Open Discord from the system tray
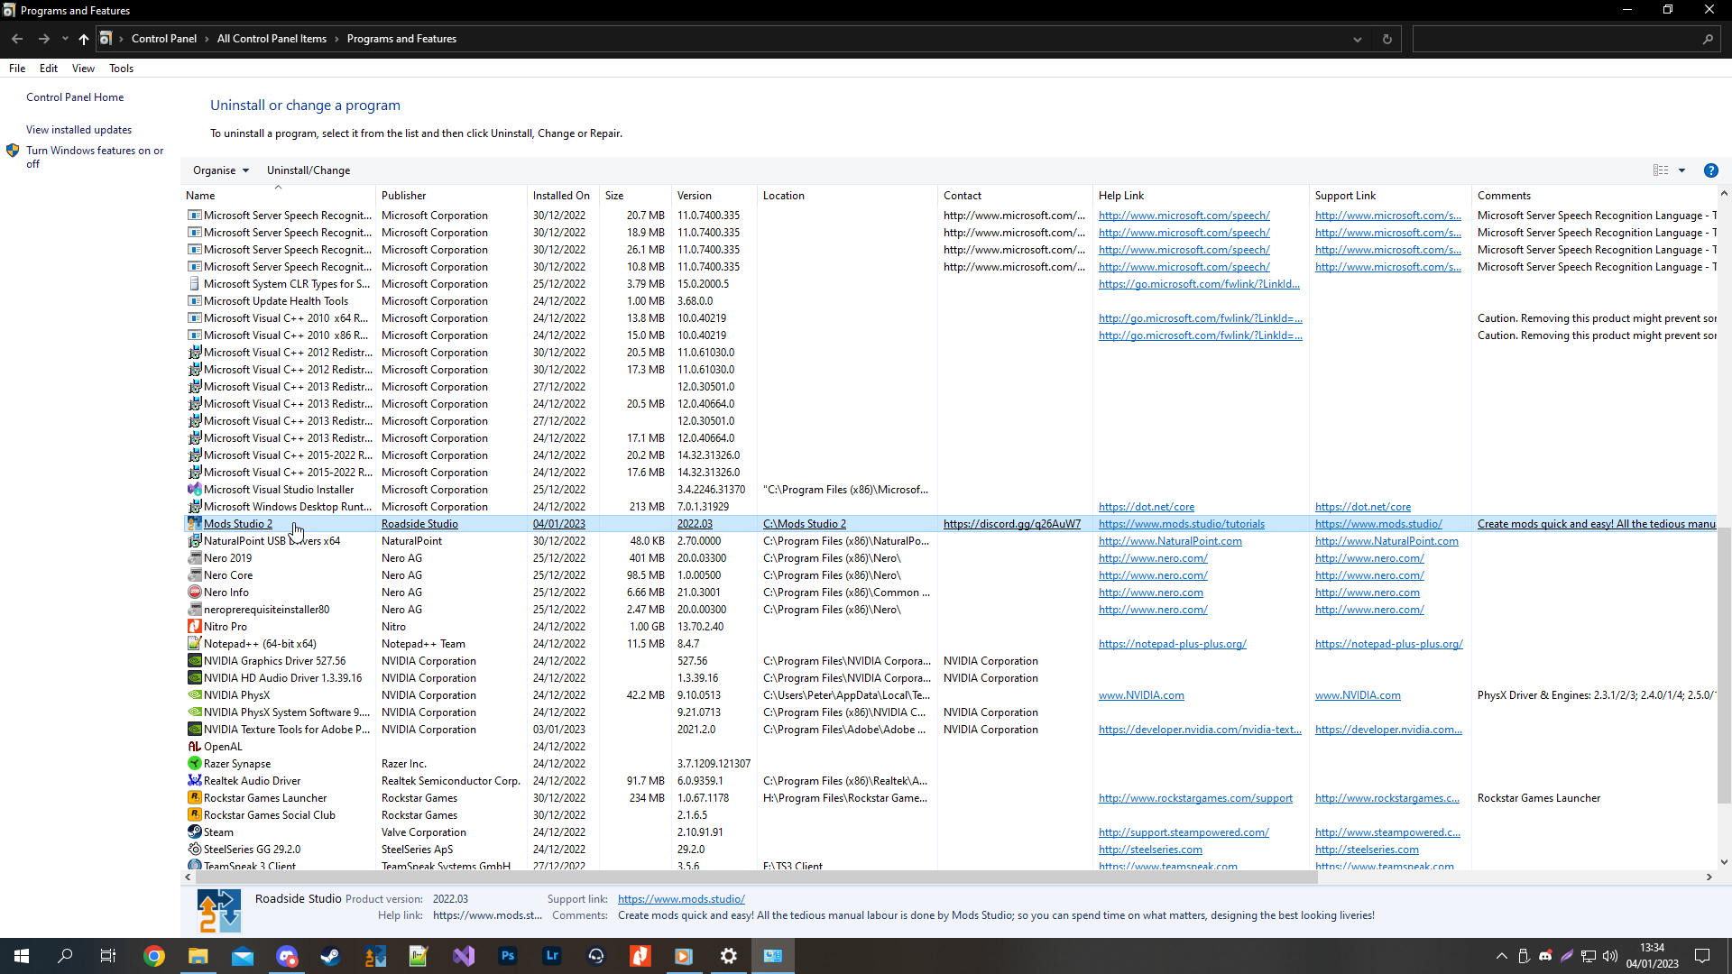Image resolution: width=1732 pixels, height=974 pixels. click(x=1546, y=956)
